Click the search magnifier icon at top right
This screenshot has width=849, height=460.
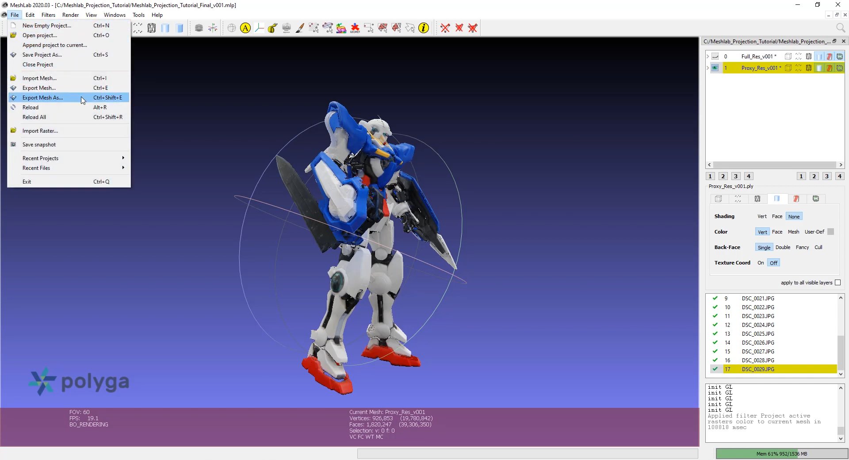click(840, 28)
